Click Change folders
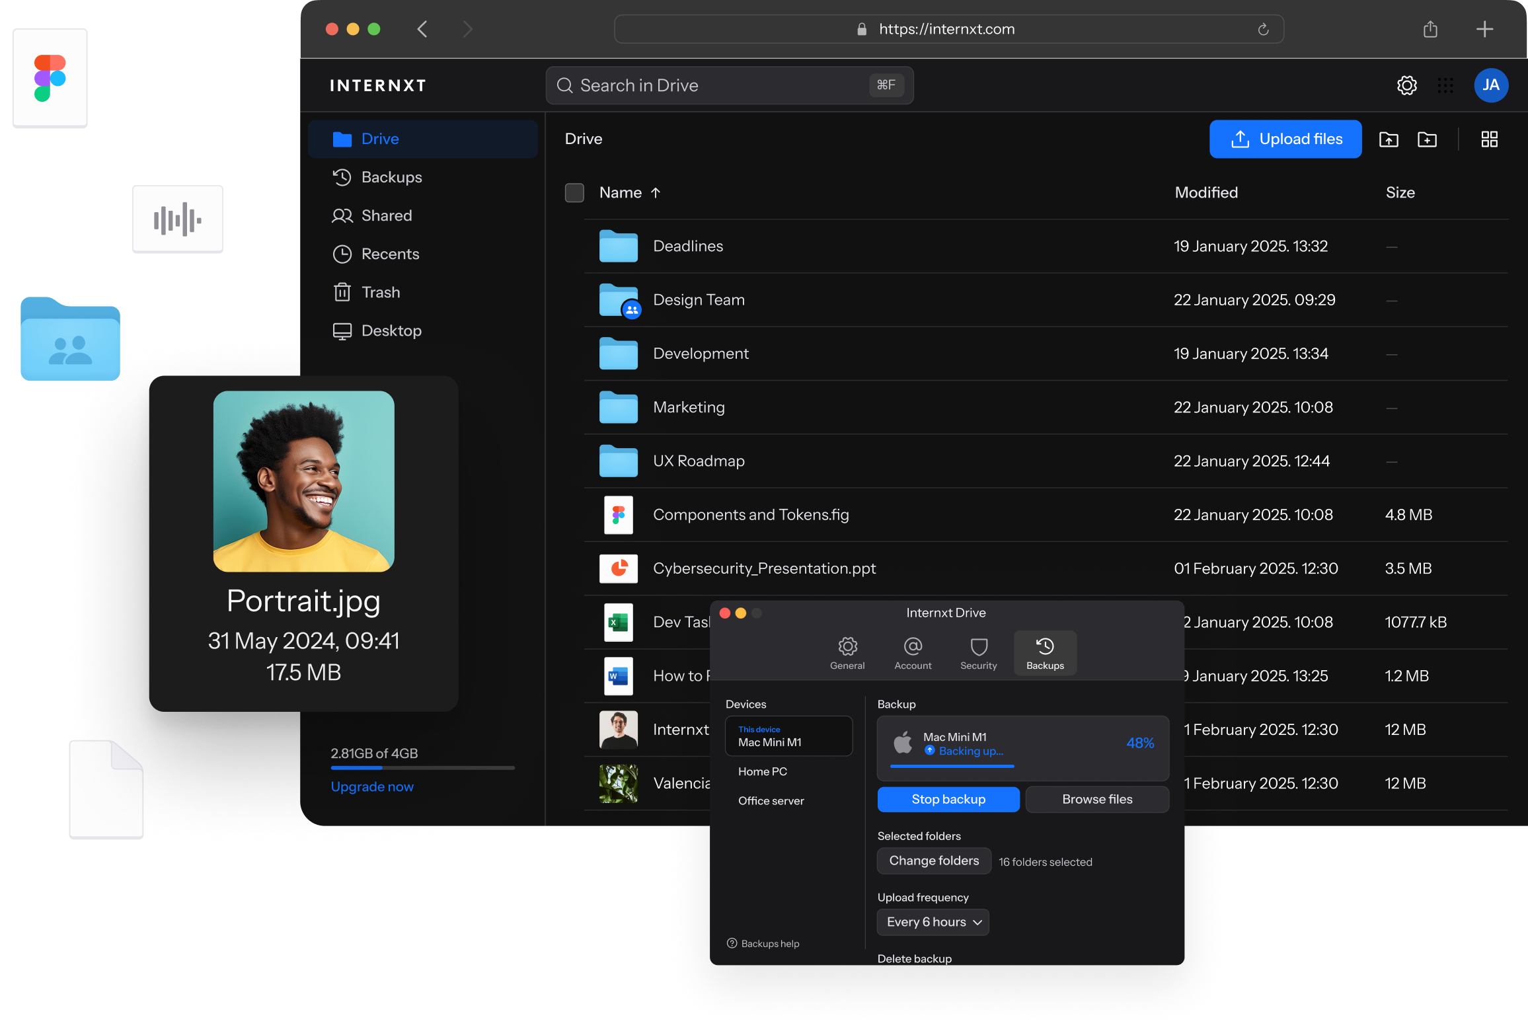The image size is (1528, 1035). click(x=934, y=861)
